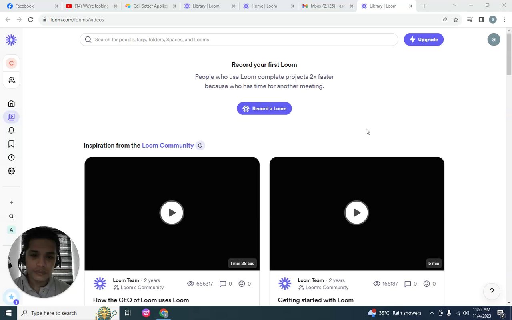
Task: Open the Loom Community link
Action: [x=168, y=145]
